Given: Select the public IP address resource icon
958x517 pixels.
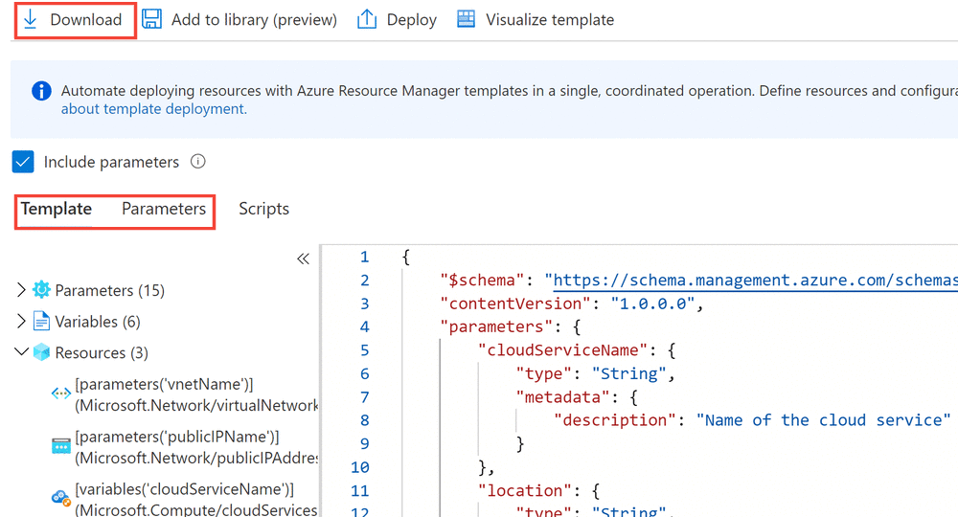Looking at the screenshot, I should click(60, 446).
